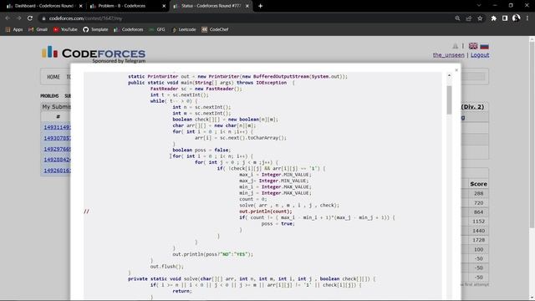Image resolution: width=535 pixels, height=301 pixels.
Task: Open the notifications bell icon
Action: point(455,46)
